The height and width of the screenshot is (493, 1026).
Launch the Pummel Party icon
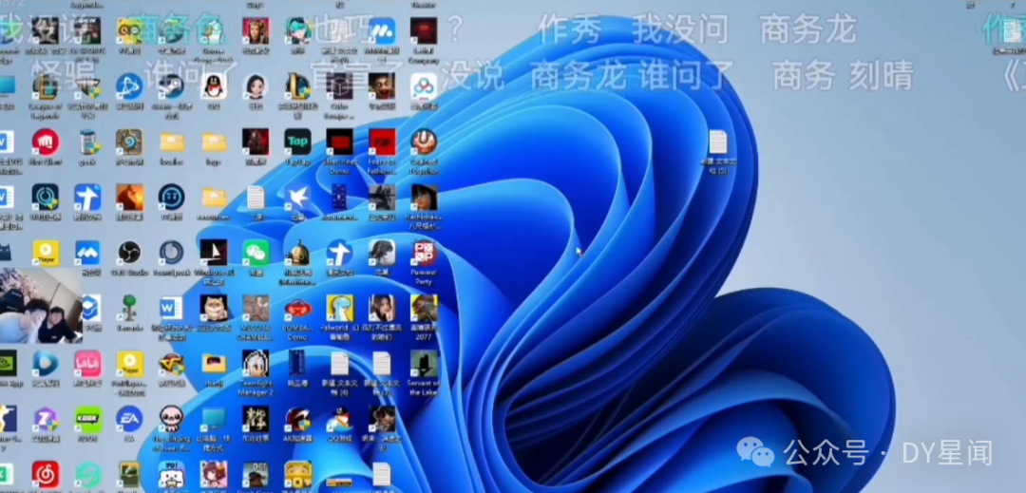(424, 253)
